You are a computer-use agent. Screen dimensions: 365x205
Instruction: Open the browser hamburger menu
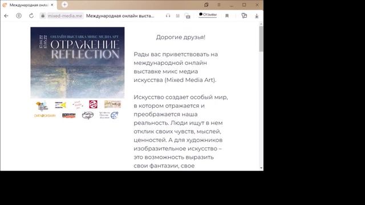pos(219,5)
